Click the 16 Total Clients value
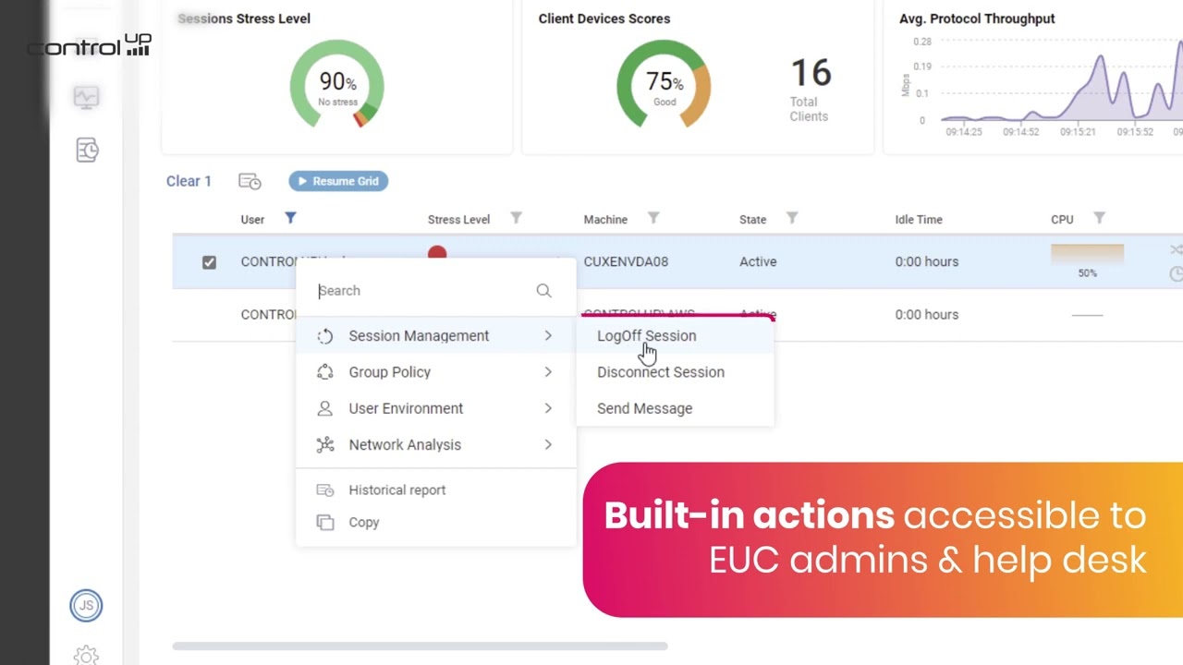The width and height of the screenshot is (1183, 665). click(x=811, y=73)
